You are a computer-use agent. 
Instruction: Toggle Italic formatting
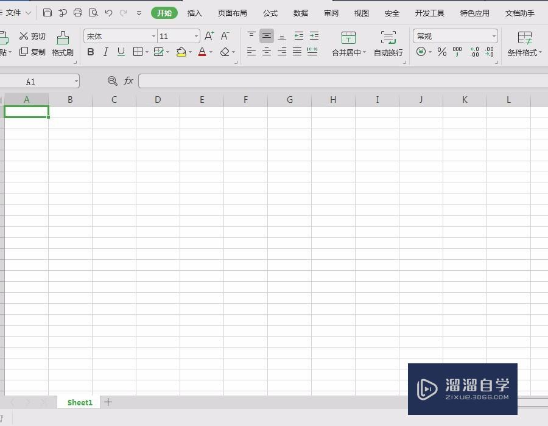(105, 52)
